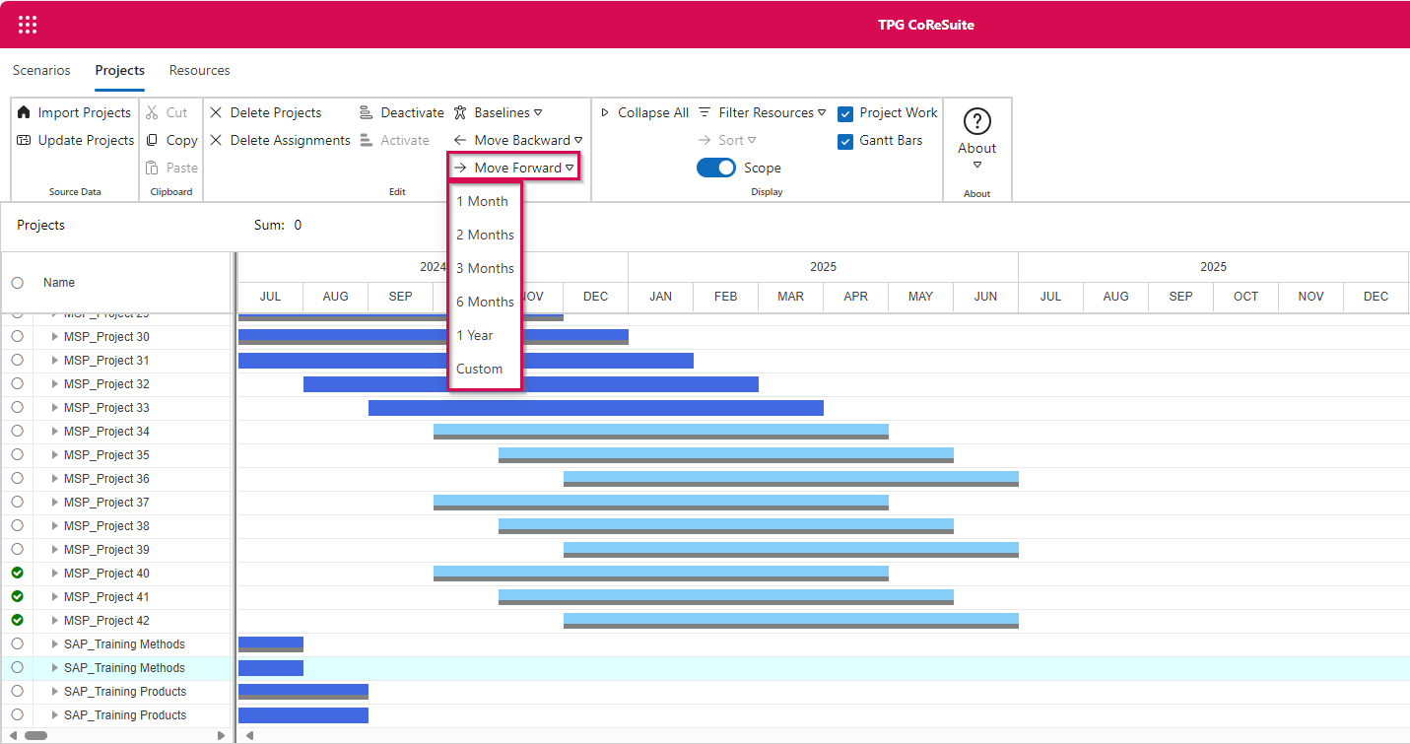The height and width of the screenshot is (744, 1410).
Task: Click the Delete Projects X icon
Action: point(216,112)
